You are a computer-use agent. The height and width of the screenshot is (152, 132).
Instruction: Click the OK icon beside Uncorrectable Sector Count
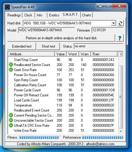[11, 120]
